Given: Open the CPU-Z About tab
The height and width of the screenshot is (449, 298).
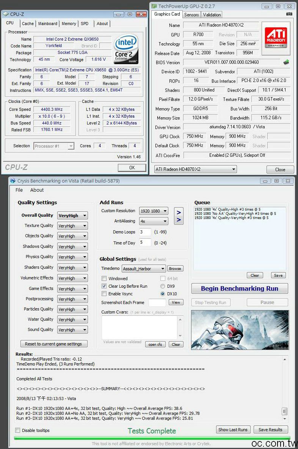Looking at the screenshot, I should (102, 24).
